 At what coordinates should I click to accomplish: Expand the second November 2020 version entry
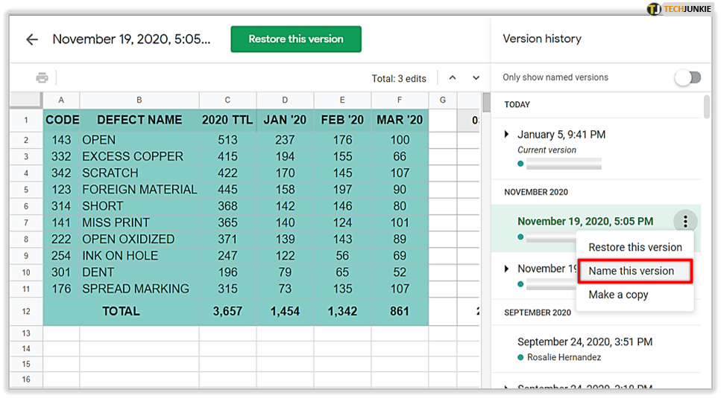tap(507, 269)
